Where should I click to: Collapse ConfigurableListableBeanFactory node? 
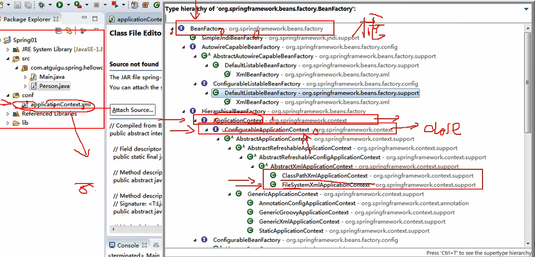[196, 84]
